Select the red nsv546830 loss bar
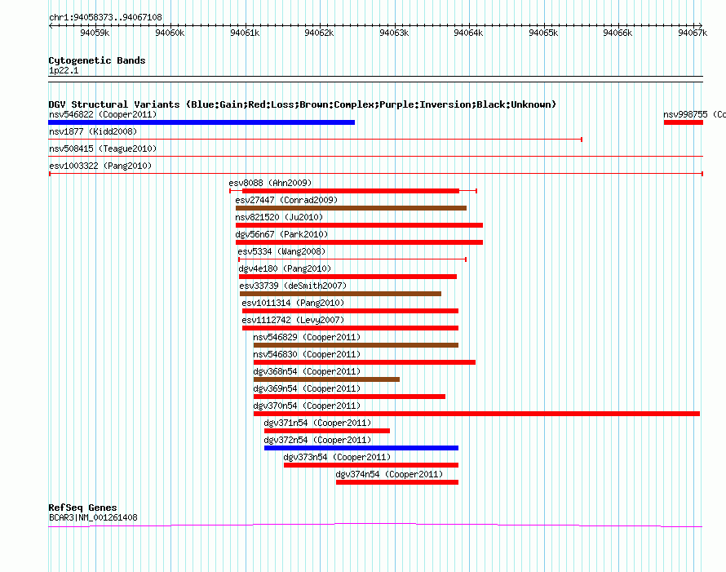 (x=365, y=362)
